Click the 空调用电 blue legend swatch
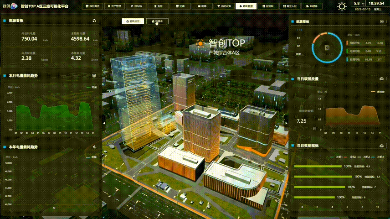Image resolution: width=390 pixels, height=219 pixels. tap(348, 59)
